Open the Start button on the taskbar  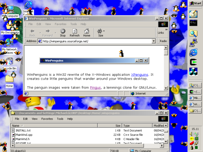(x=195, y=3)
